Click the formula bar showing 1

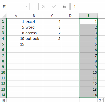[88, 6]
